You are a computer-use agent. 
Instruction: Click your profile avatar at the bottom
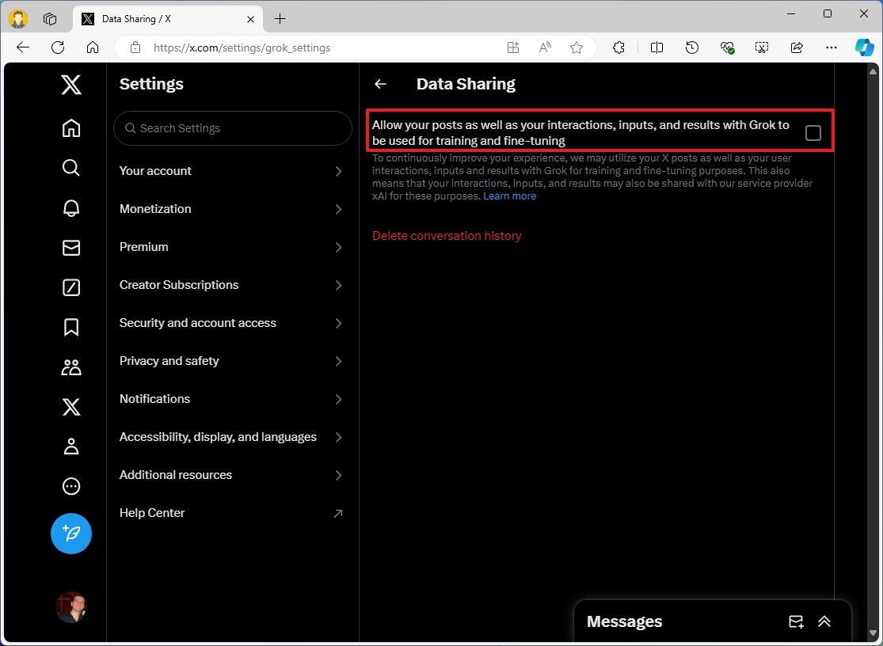[71, 607]
